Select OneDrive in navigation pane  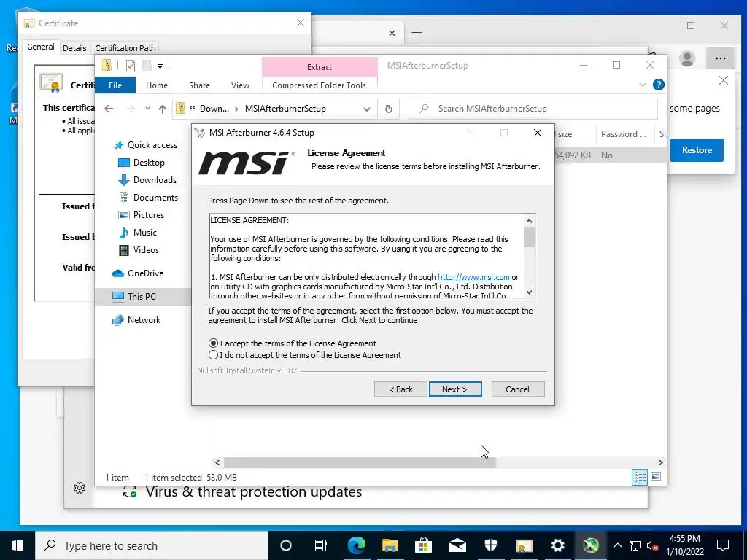pyautogui.click(x=138, y=273)
